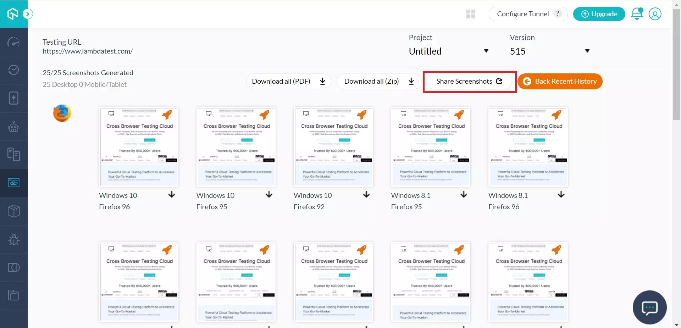Click the Upgrade button
The width and height of the screenshot is (681, 328).
pos(599,14)
